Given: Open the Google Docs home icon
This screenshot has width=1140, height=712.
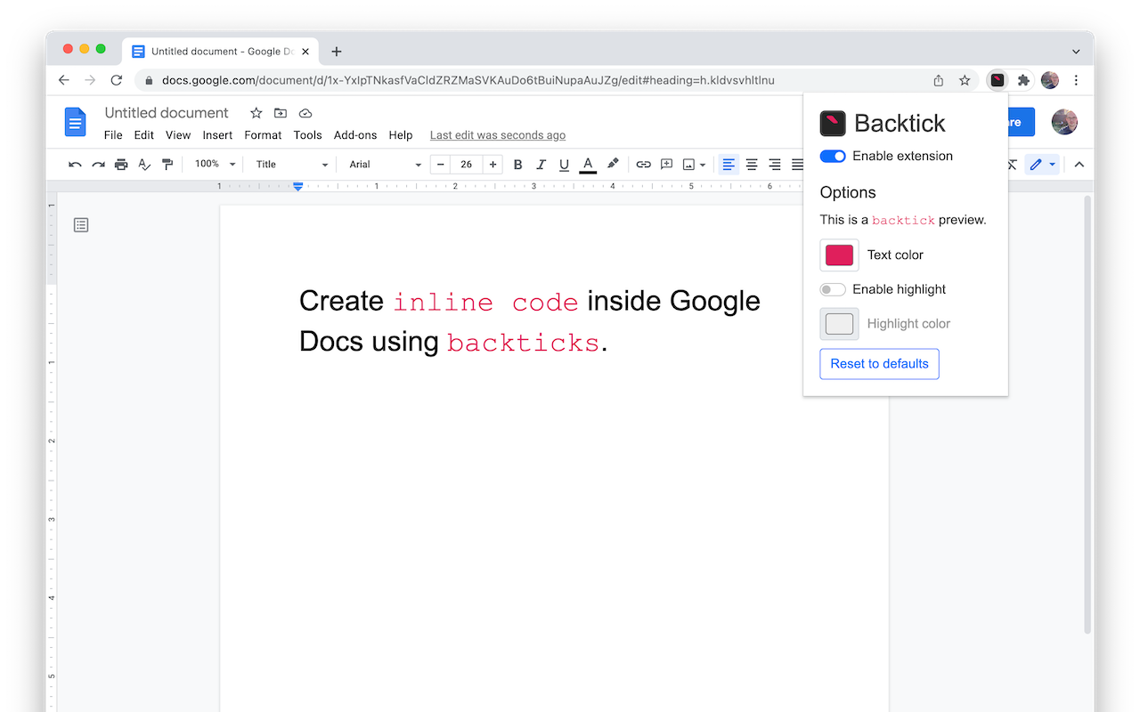Looking at the screenshot, I should pos(75,122).
